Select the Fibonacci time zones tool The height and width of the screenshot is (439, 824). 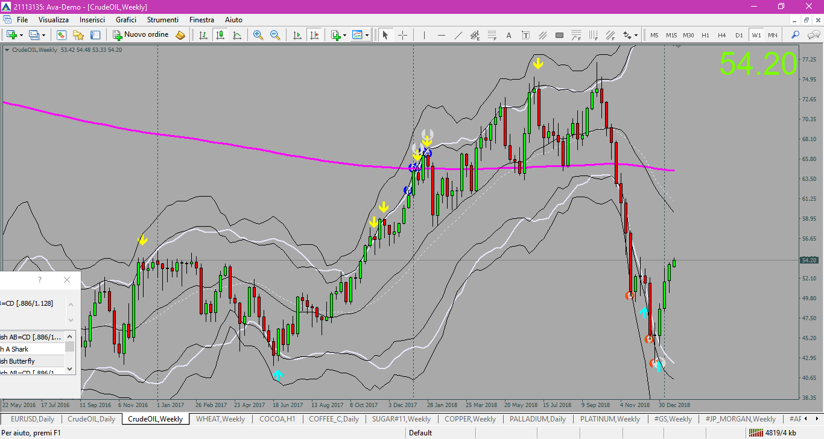593,35
